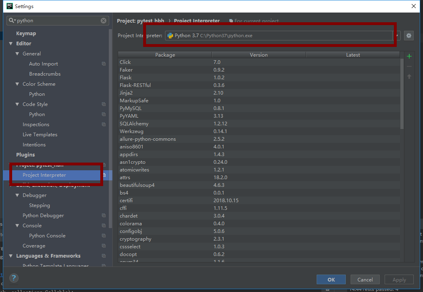Viewport: 423px width, 292px height.
Task: Click copy icon beside Code Style
Action: pos(104,104)
